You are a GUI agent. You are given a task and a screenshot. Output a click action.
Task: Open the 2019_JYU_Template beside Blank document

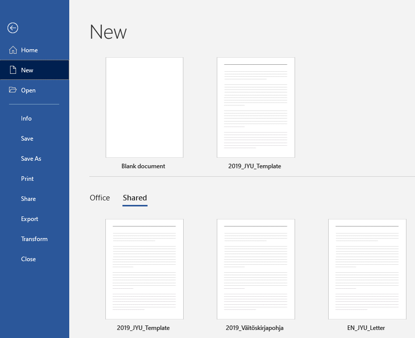click(255, 107)
